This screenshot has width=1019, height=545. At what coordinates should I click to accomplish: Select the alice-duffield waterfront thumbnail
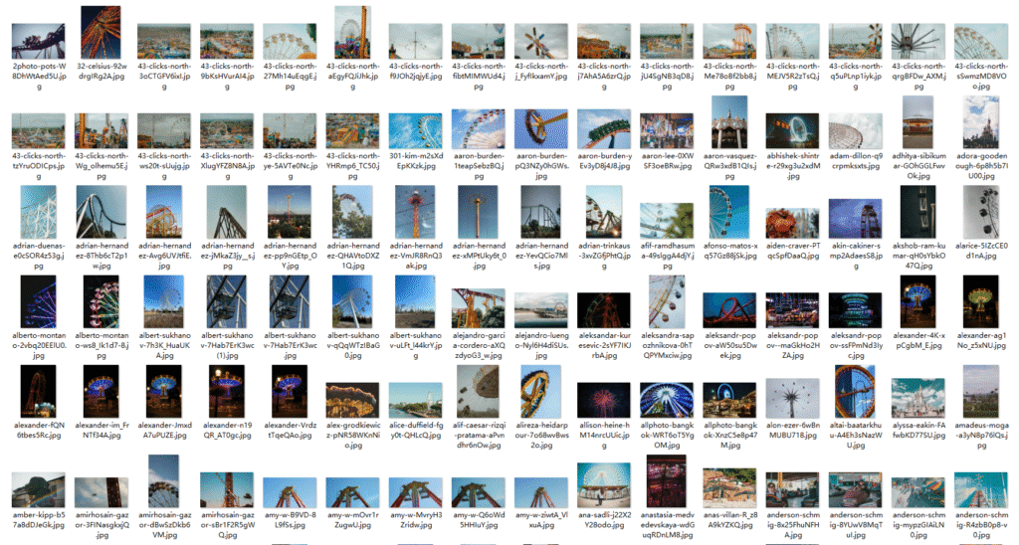click(x=415, y=400)
